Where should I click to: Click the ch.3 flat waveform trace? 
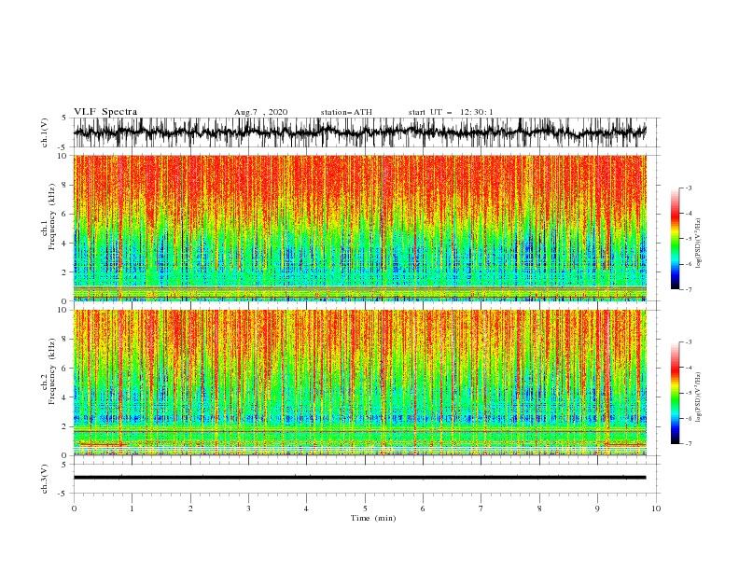click(x=359, y=478)
